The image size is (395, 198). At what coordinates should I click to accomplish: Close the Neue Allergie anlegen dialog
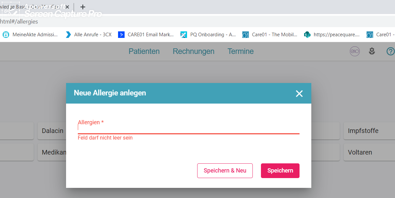coord(299,94)
